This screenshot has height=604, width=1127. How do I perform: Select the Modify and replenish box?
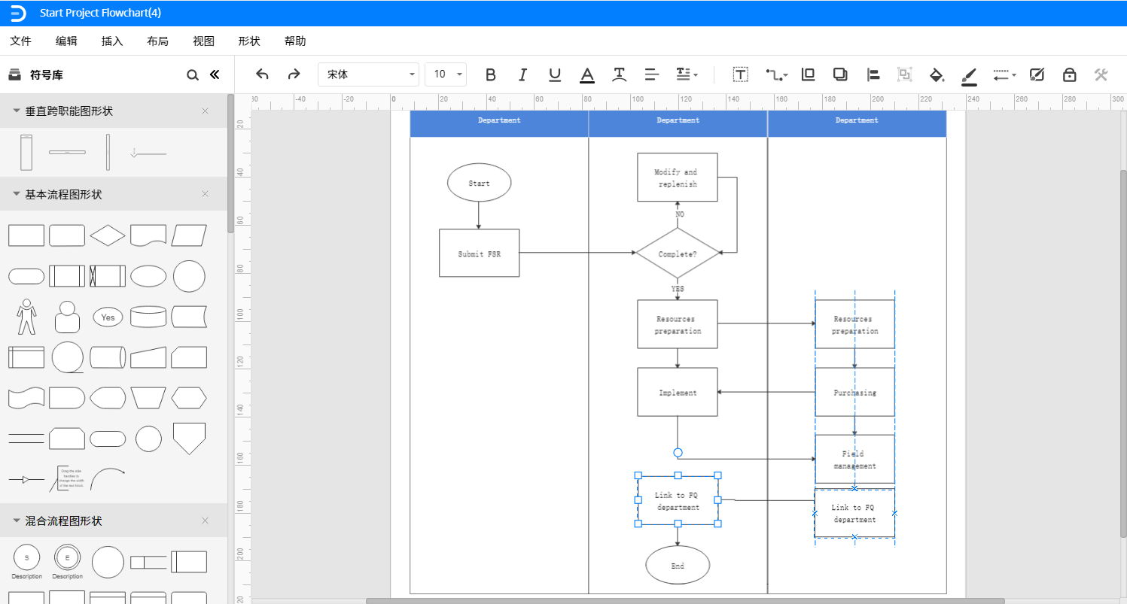678,178
